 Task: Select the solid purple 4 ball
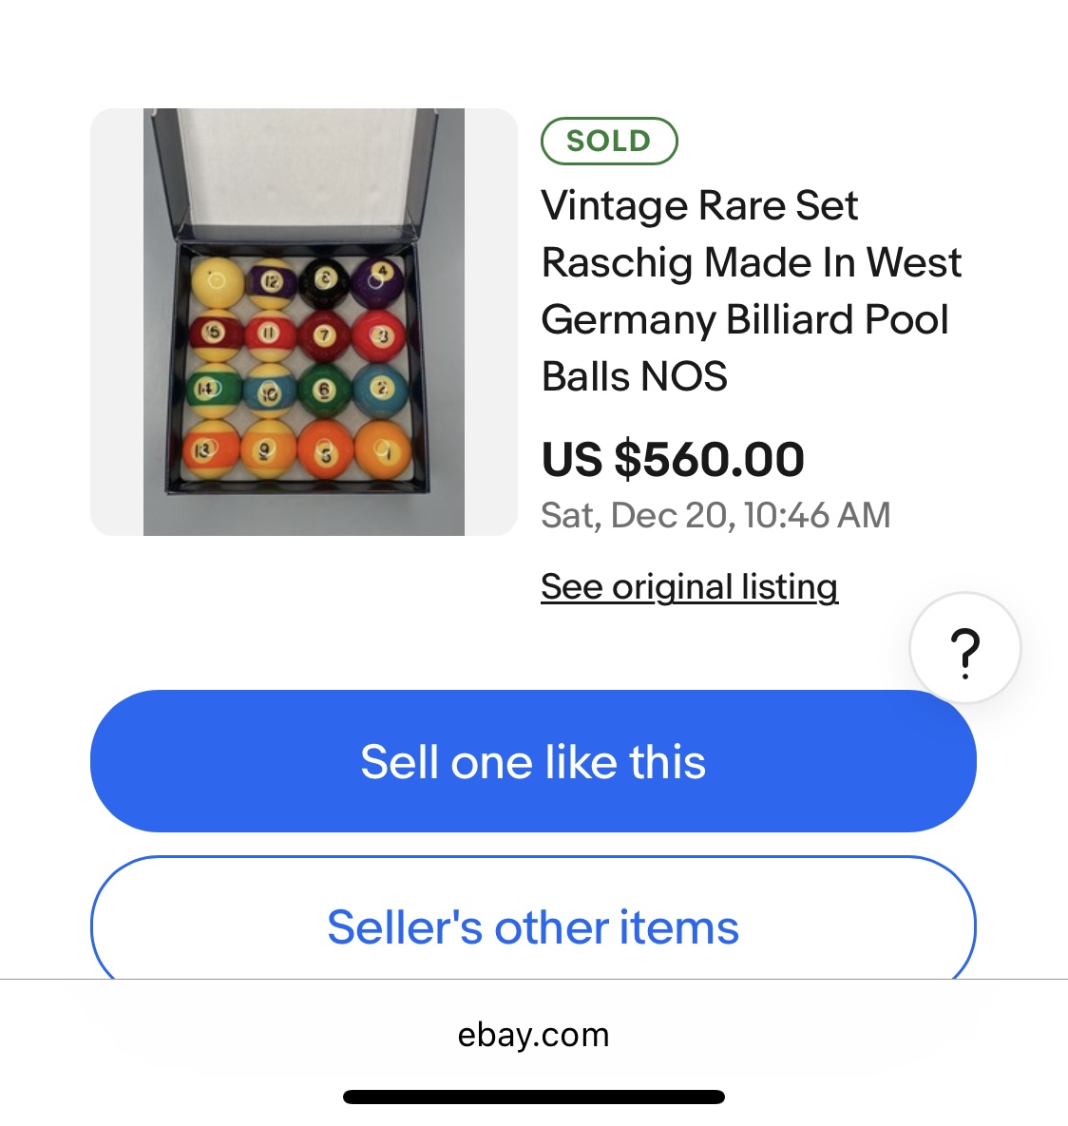tap(379, 282)
